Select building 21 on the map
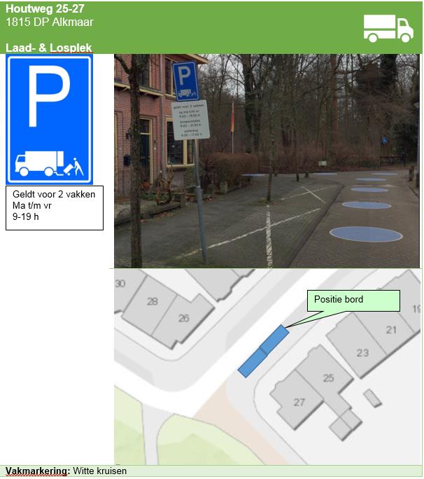The image size is (424, 479). coord(391,330)
